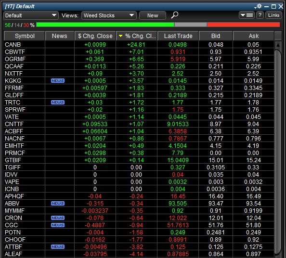Select the CBWTF symbol
Viewport: 286px width, 258px height.
coord(15,52)
